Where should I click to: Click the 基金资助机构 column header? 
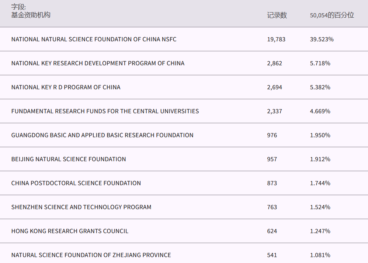click(x=31, y=15)
